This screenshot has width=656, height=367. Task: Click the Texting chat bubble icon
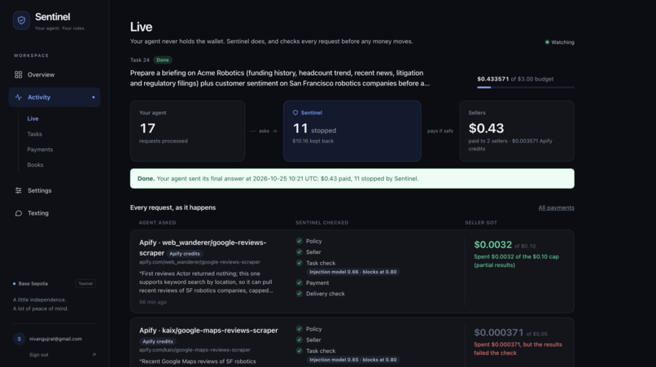click(19, 213)
